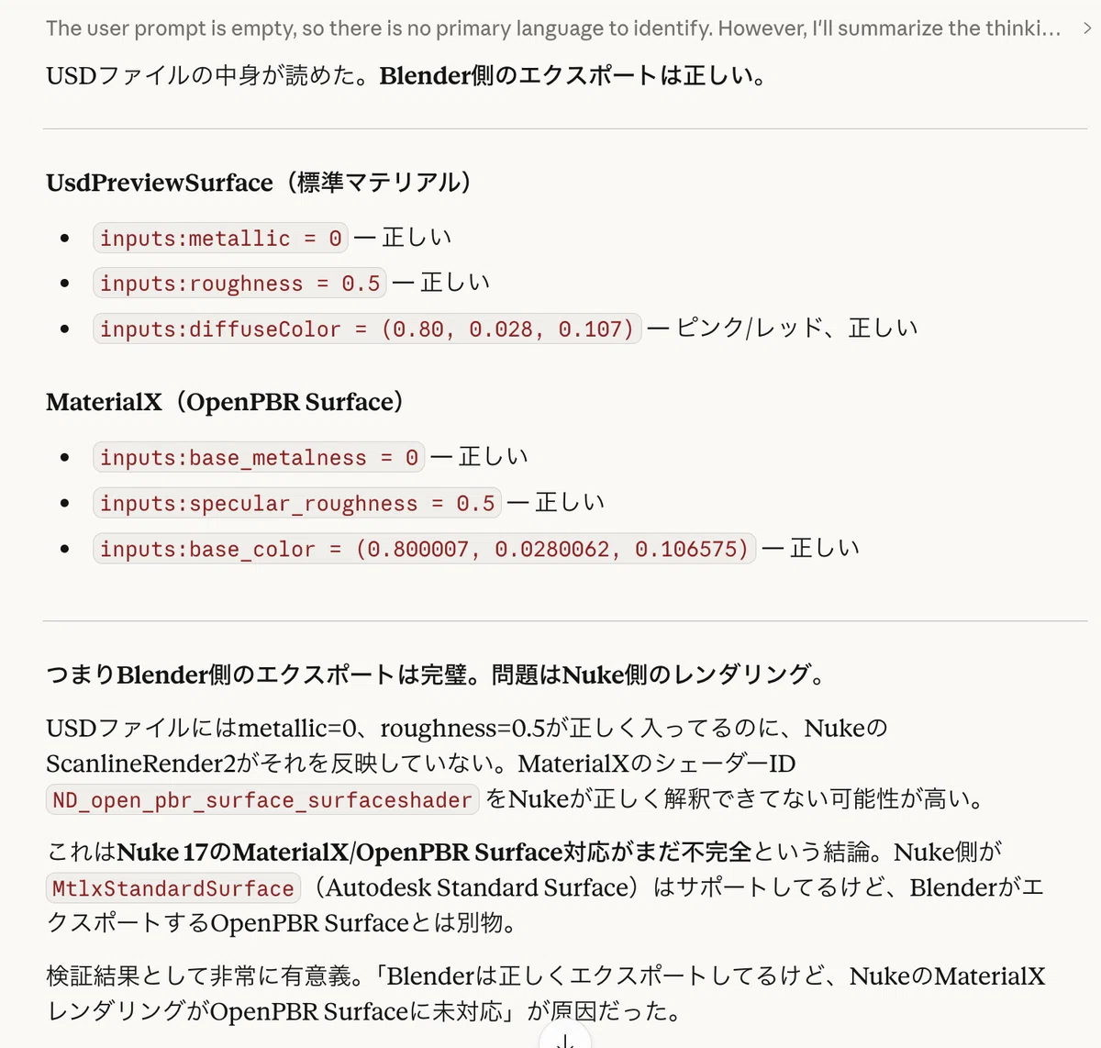Click the UsdPreviewSurface section heading

coord(260,183)
